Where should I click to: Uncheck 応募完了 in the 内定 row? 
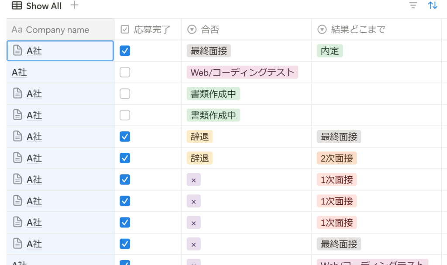tap(125, 51)
